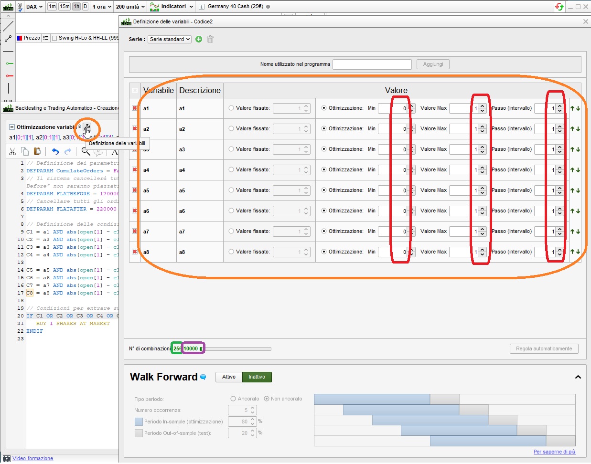The height and width of the screenshot is (464, 591).
Task: Select the segment drawing tool
Action: point(8,39)
